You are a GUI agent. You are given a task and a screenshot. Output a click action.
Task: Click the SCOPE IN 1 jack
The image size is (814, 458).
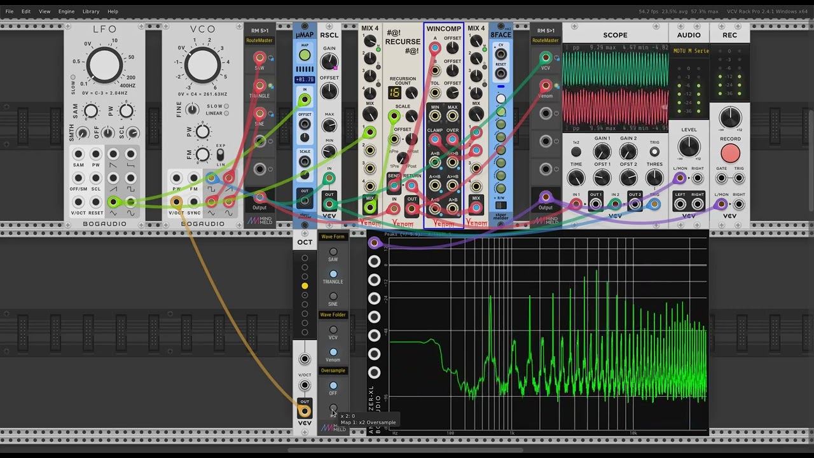tap(576, 204)
